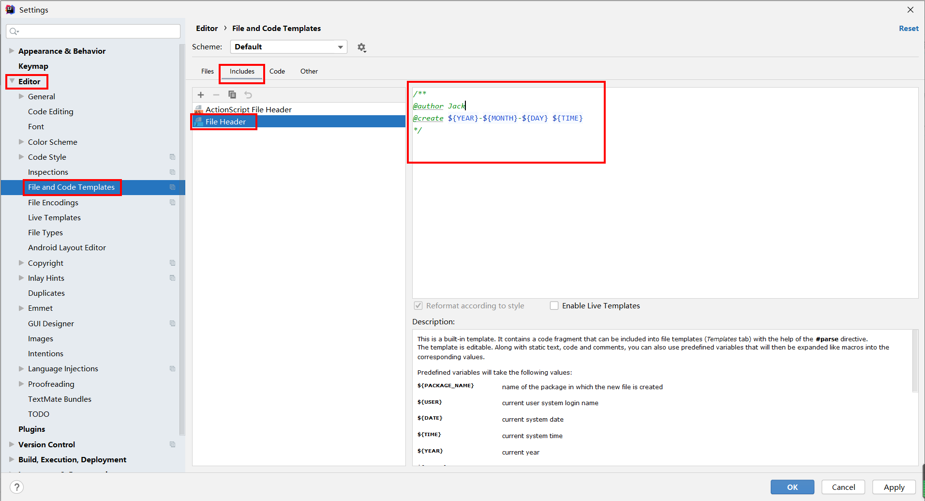
Task: Open TextMate Bundles settings
Action: click(60, 399)
